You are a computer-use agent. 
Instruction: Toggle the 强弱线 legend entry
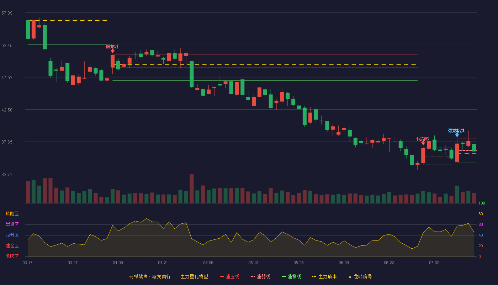260,276
